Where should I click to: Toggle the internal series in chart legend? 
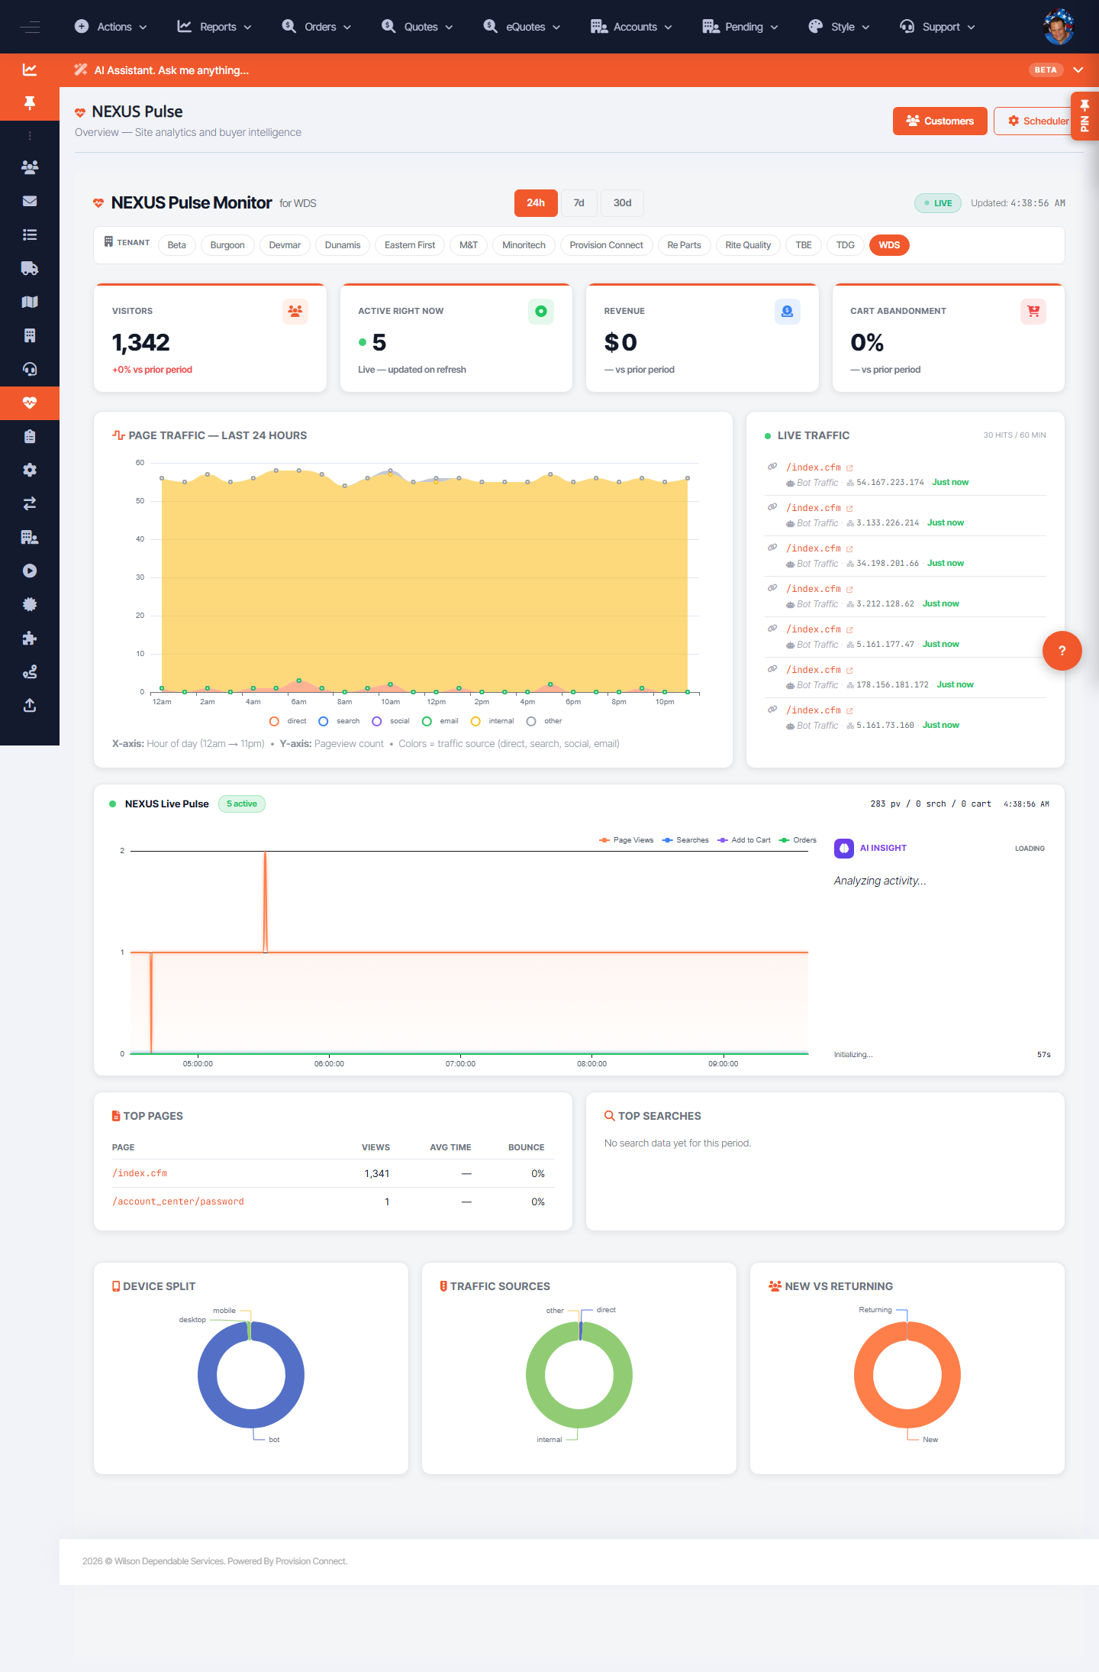(x=492, y=721)
